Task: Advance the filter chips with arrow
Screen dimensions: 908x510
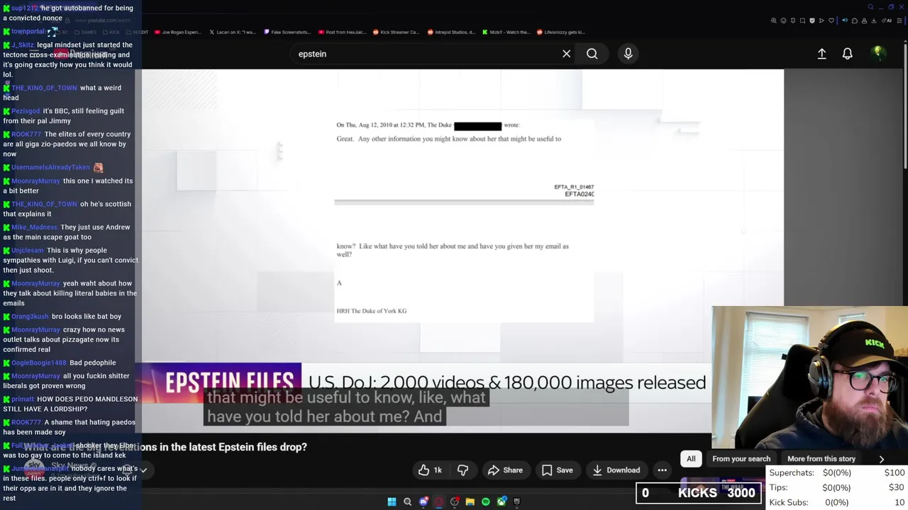Action: (882, 459)
